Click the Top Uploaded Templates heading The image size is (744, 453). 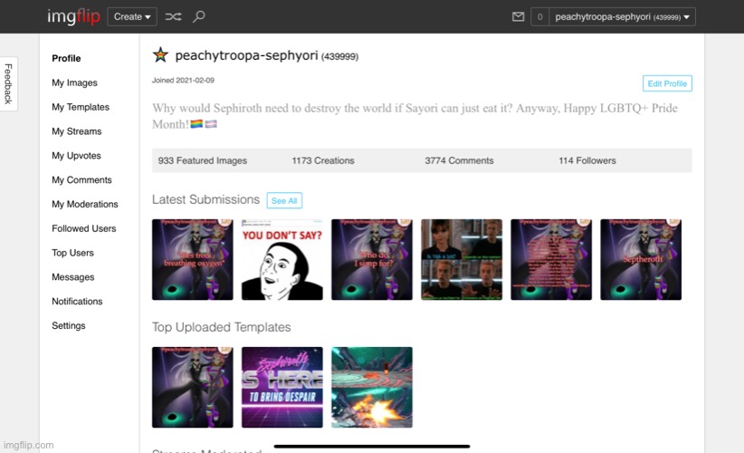(x=222, y=327)
